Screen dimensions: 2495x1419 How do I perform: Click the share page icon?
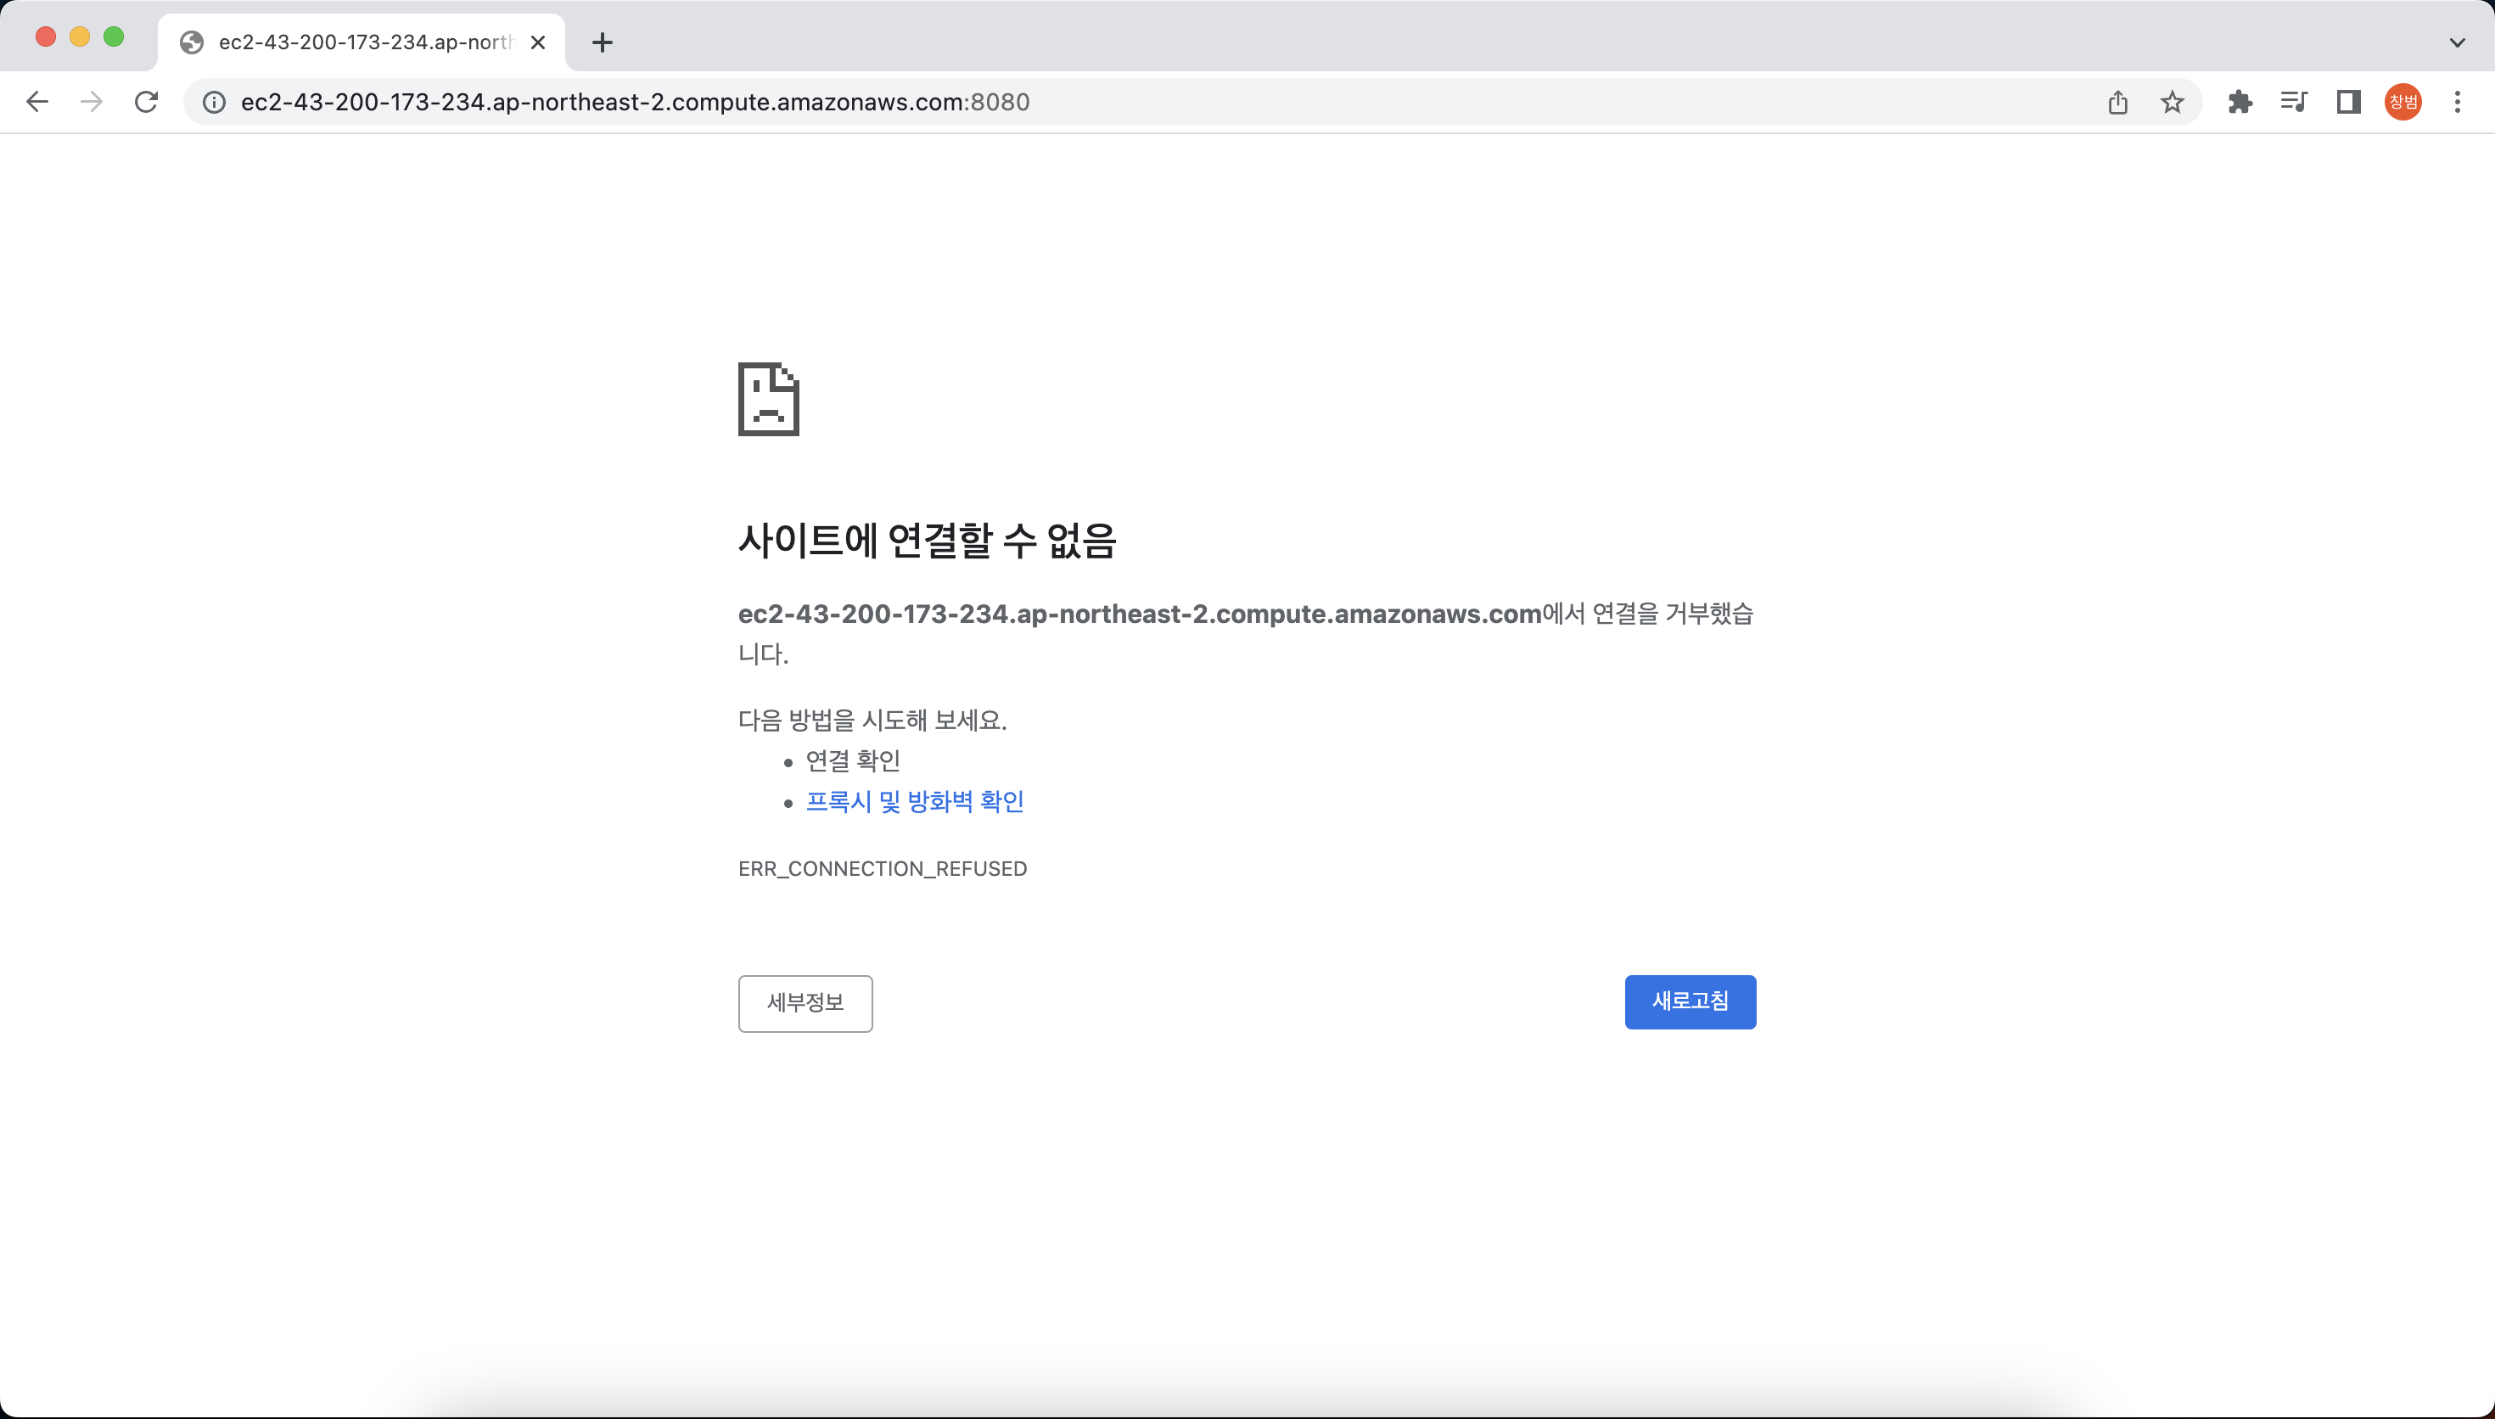[x=2118, y=103]
